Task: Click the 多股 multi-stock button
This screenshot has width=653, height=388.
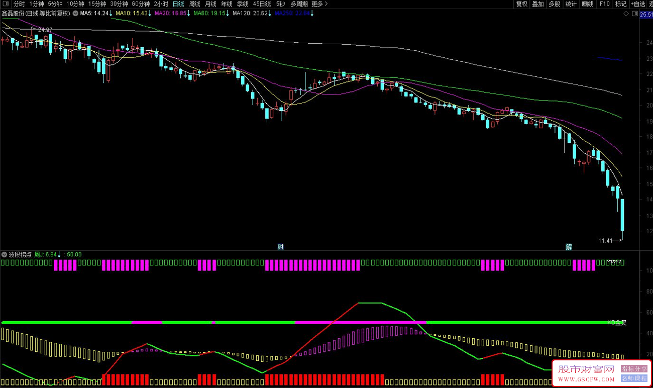Action: 554,4
